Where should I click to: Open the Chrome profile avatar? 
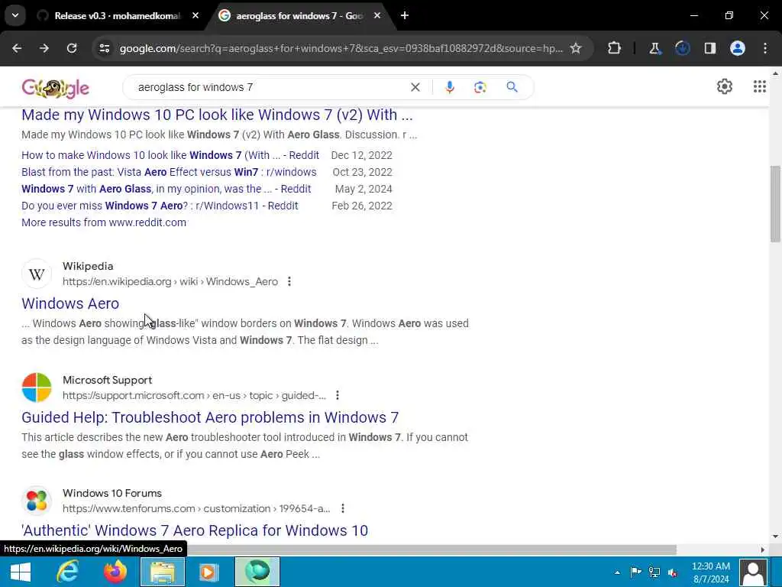click(x=738, y=48)
